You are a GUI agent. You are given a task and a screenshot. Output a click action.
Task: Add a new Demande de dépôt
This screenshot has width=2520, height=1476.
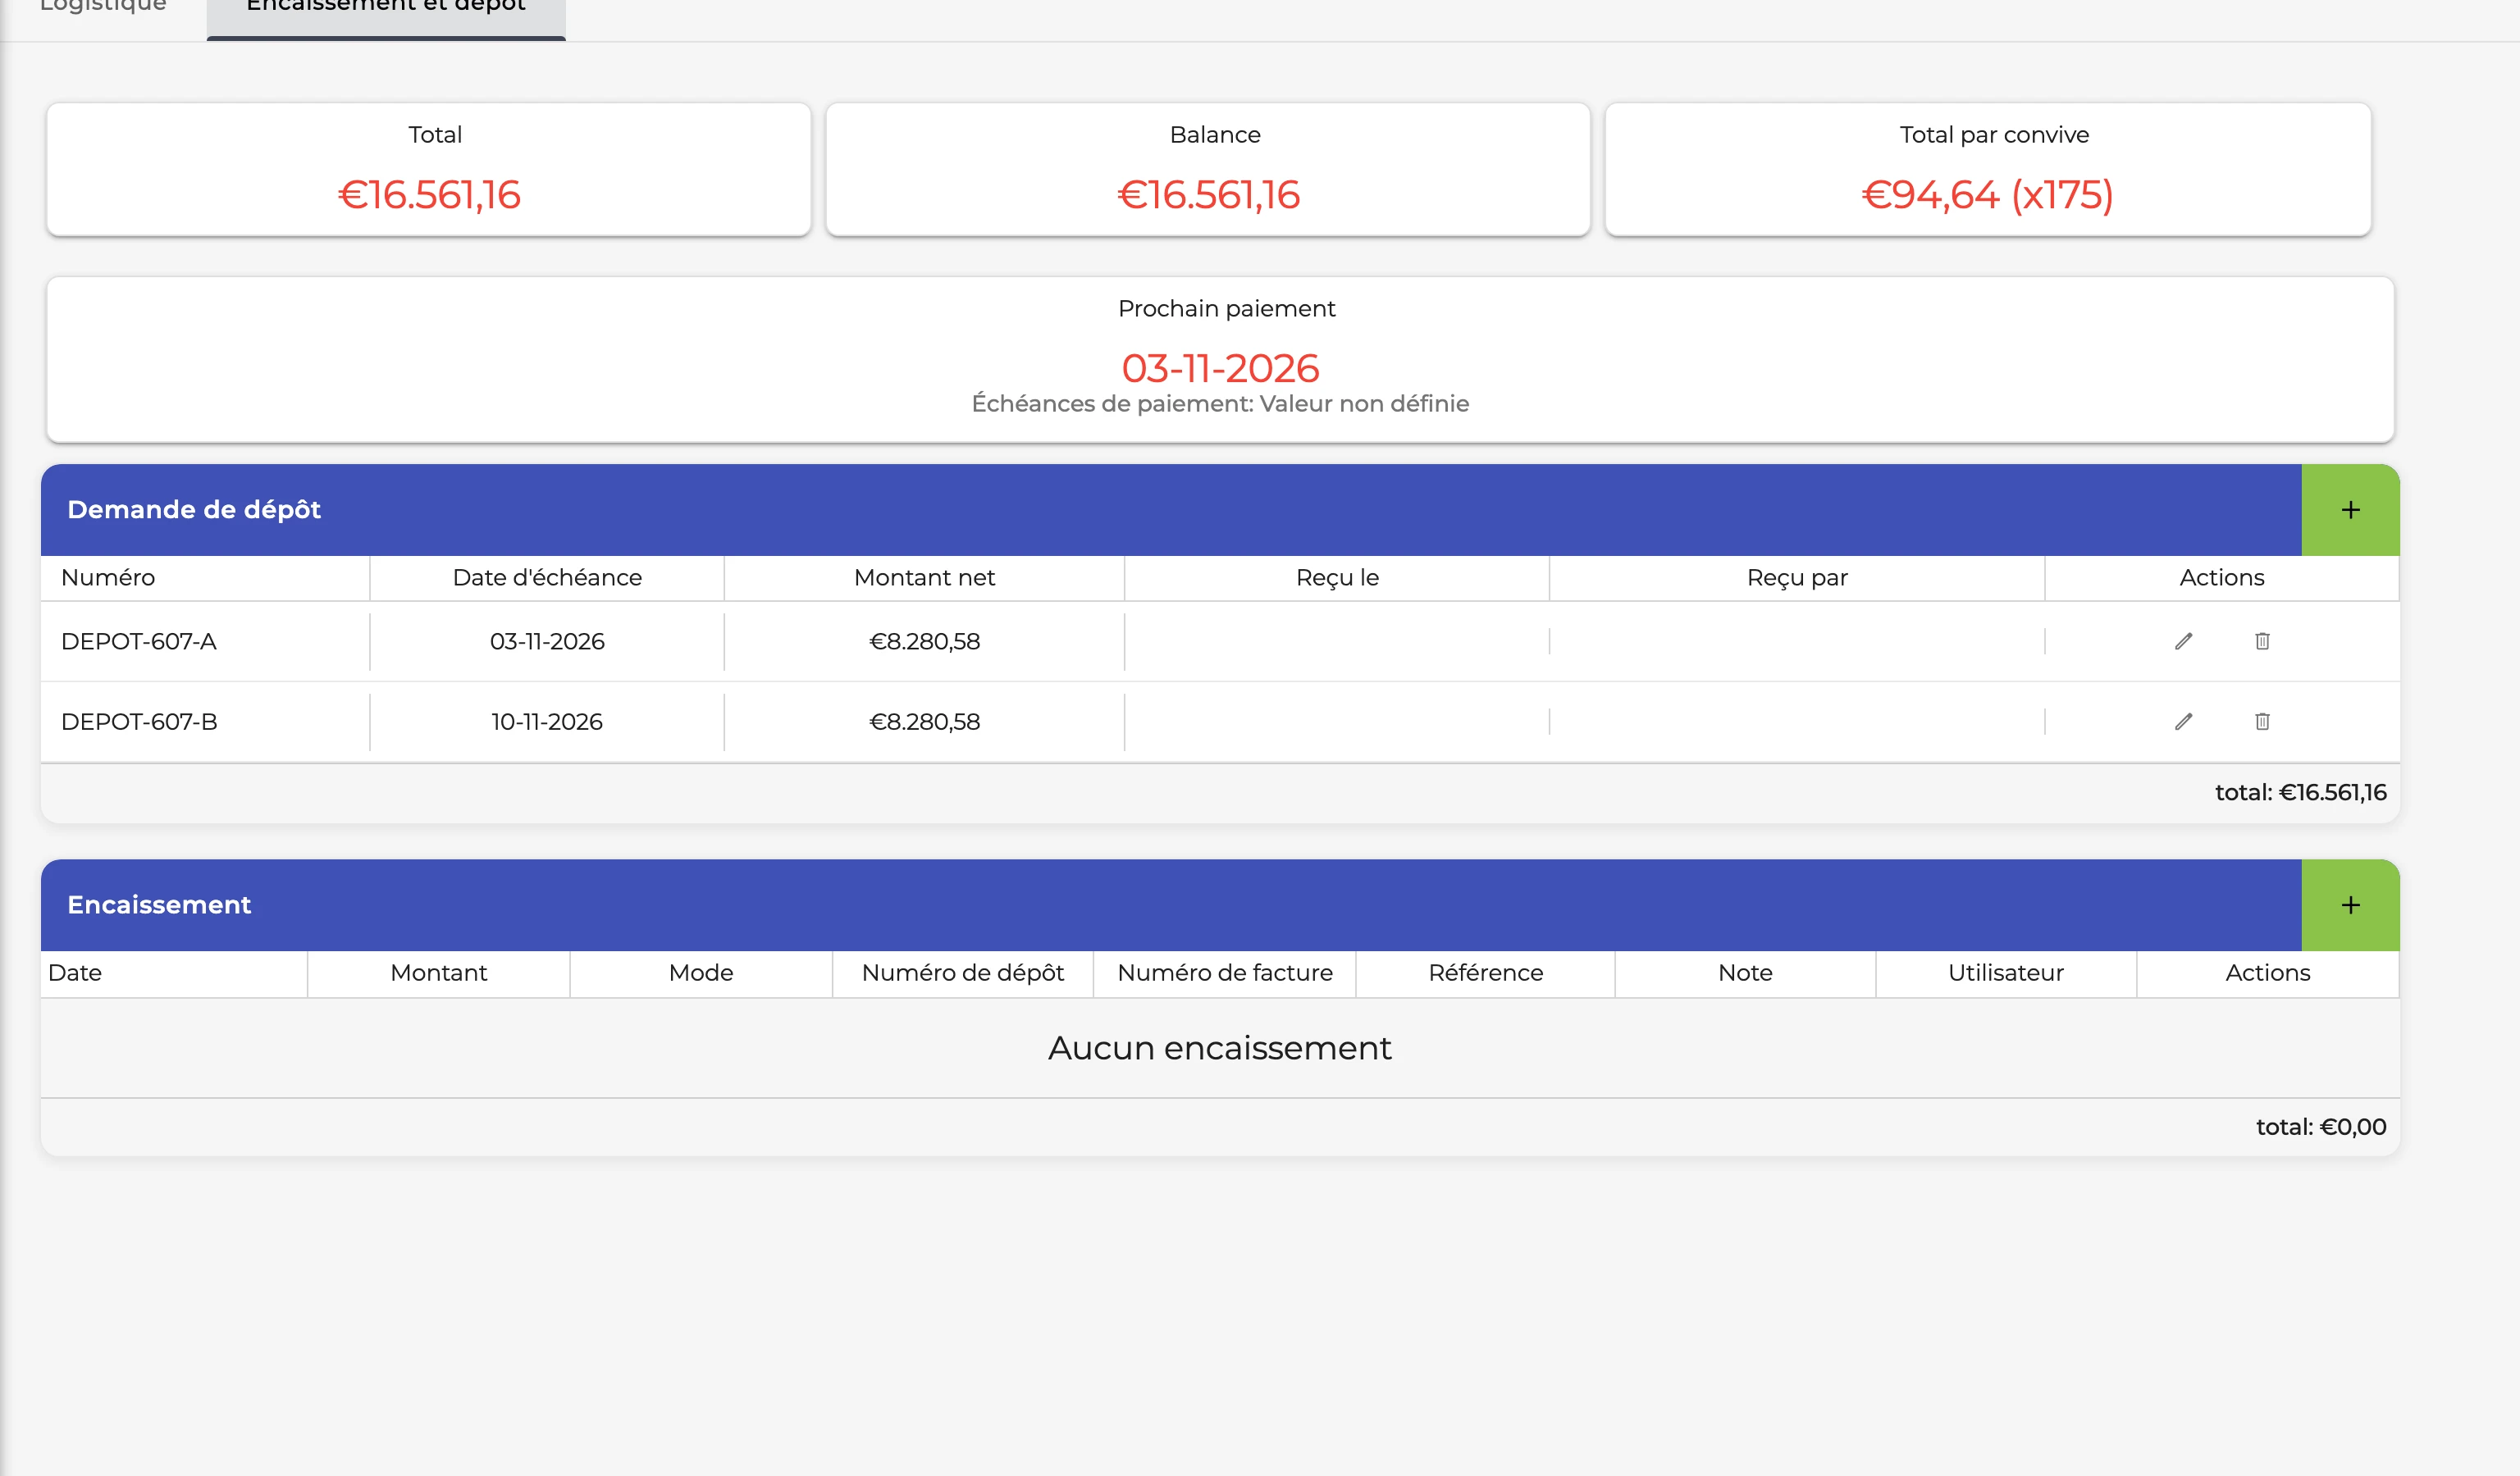click(x=2350, y=510)
